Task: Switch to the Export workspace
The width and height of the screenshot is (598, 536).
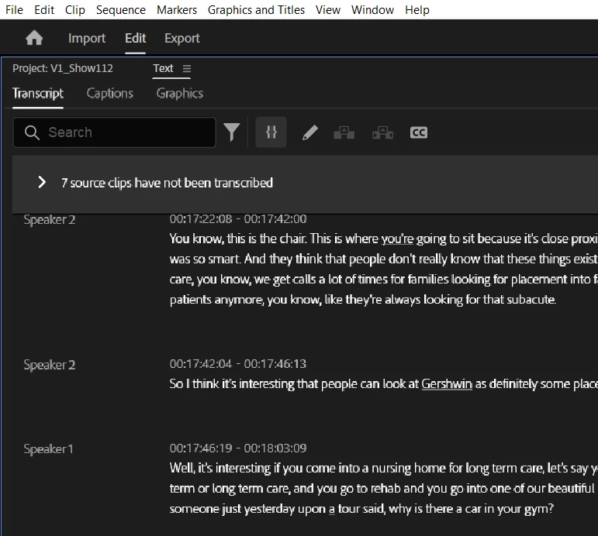Action: [x=182, y=38]
